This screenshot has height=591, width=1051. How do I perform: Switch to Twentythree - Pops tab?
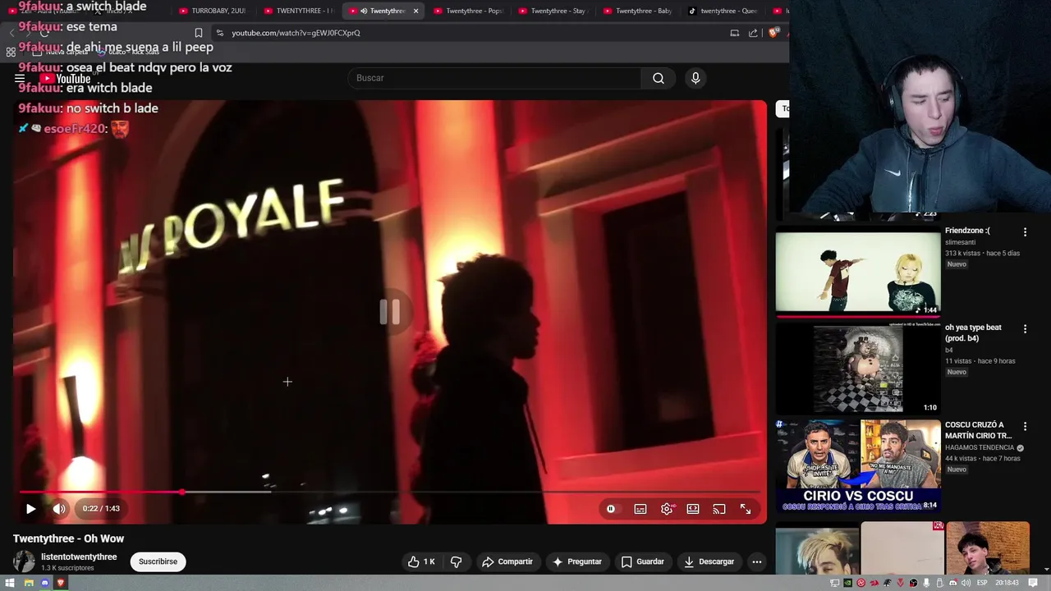point(468,11)
